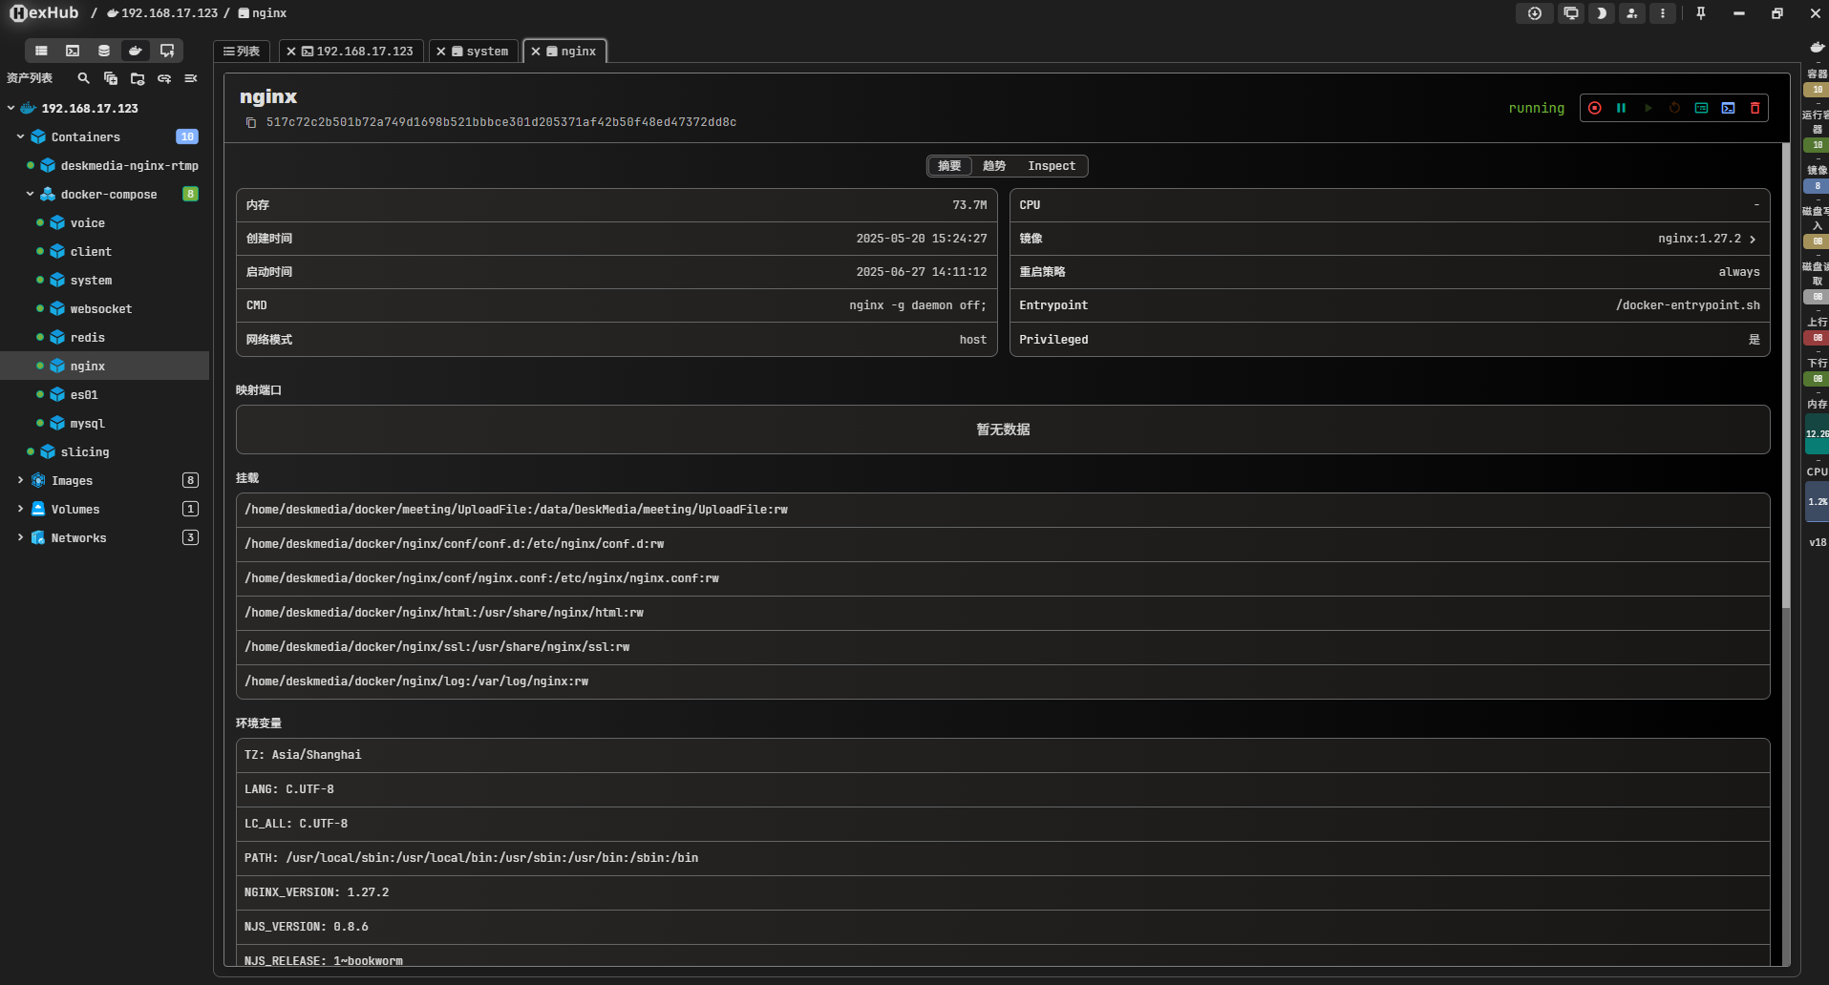Open the user account icon
Screen dimensions: 1829x985
coord(1632,13)
